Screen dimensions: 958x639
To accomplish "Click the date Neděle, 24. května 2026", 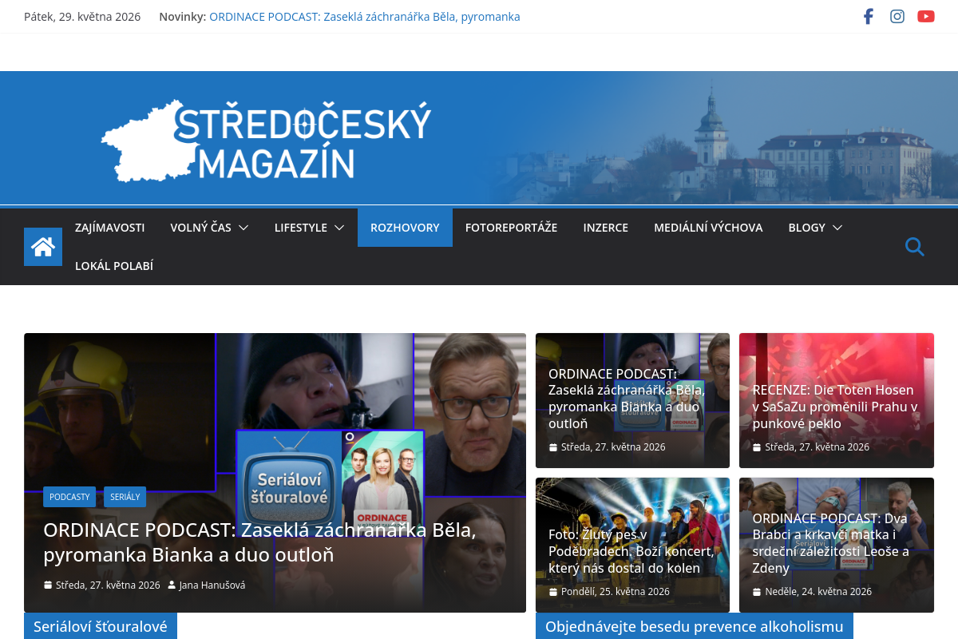I will [818, 592].
